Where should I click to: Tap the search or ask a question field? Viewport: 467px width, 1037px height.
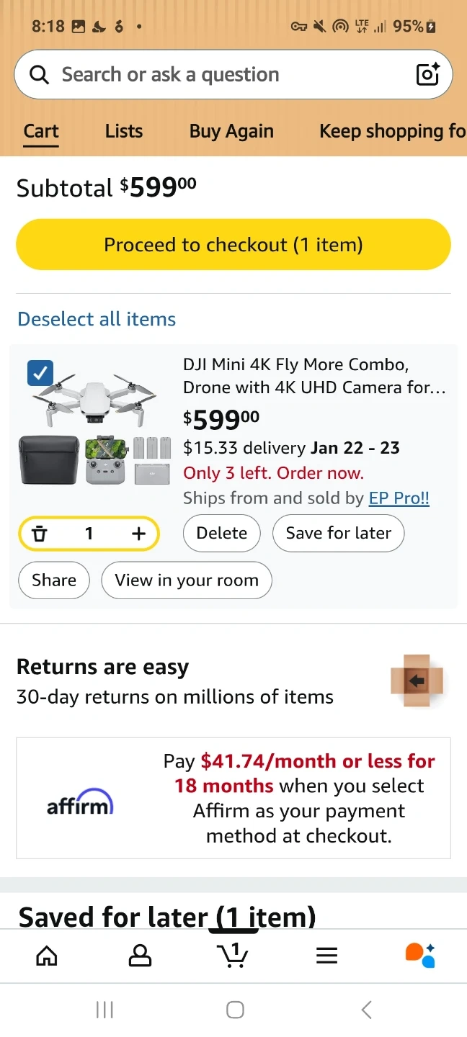[216, 74]
